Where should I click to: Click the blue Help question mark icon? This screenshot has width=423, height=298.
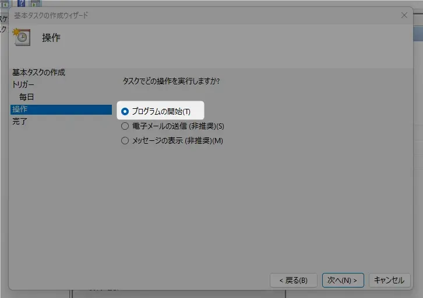click(22, 3)
